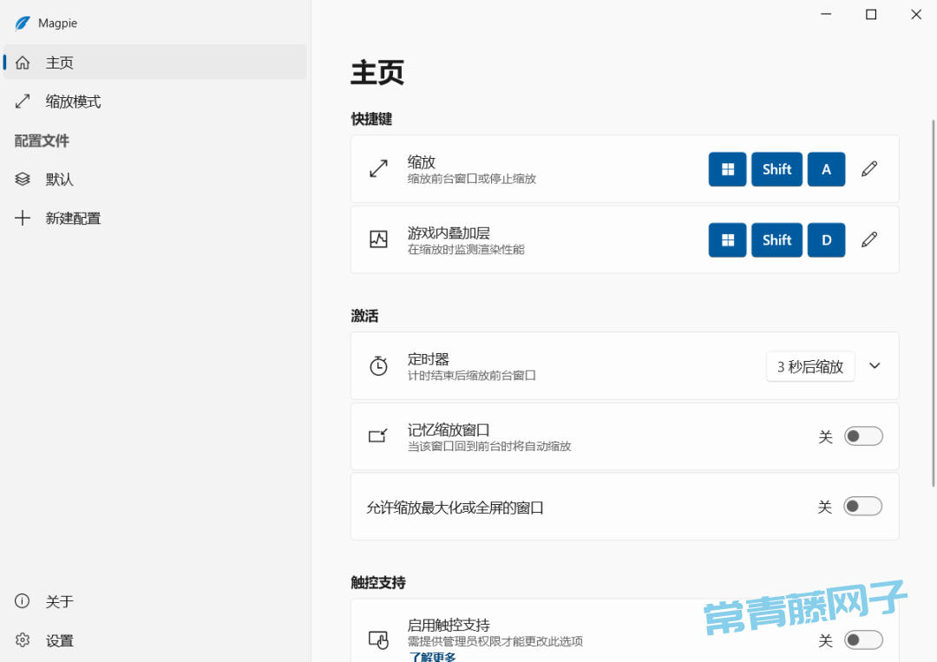
Task: Click the 配置文件 sidebar header
Action: click(42, 141)
